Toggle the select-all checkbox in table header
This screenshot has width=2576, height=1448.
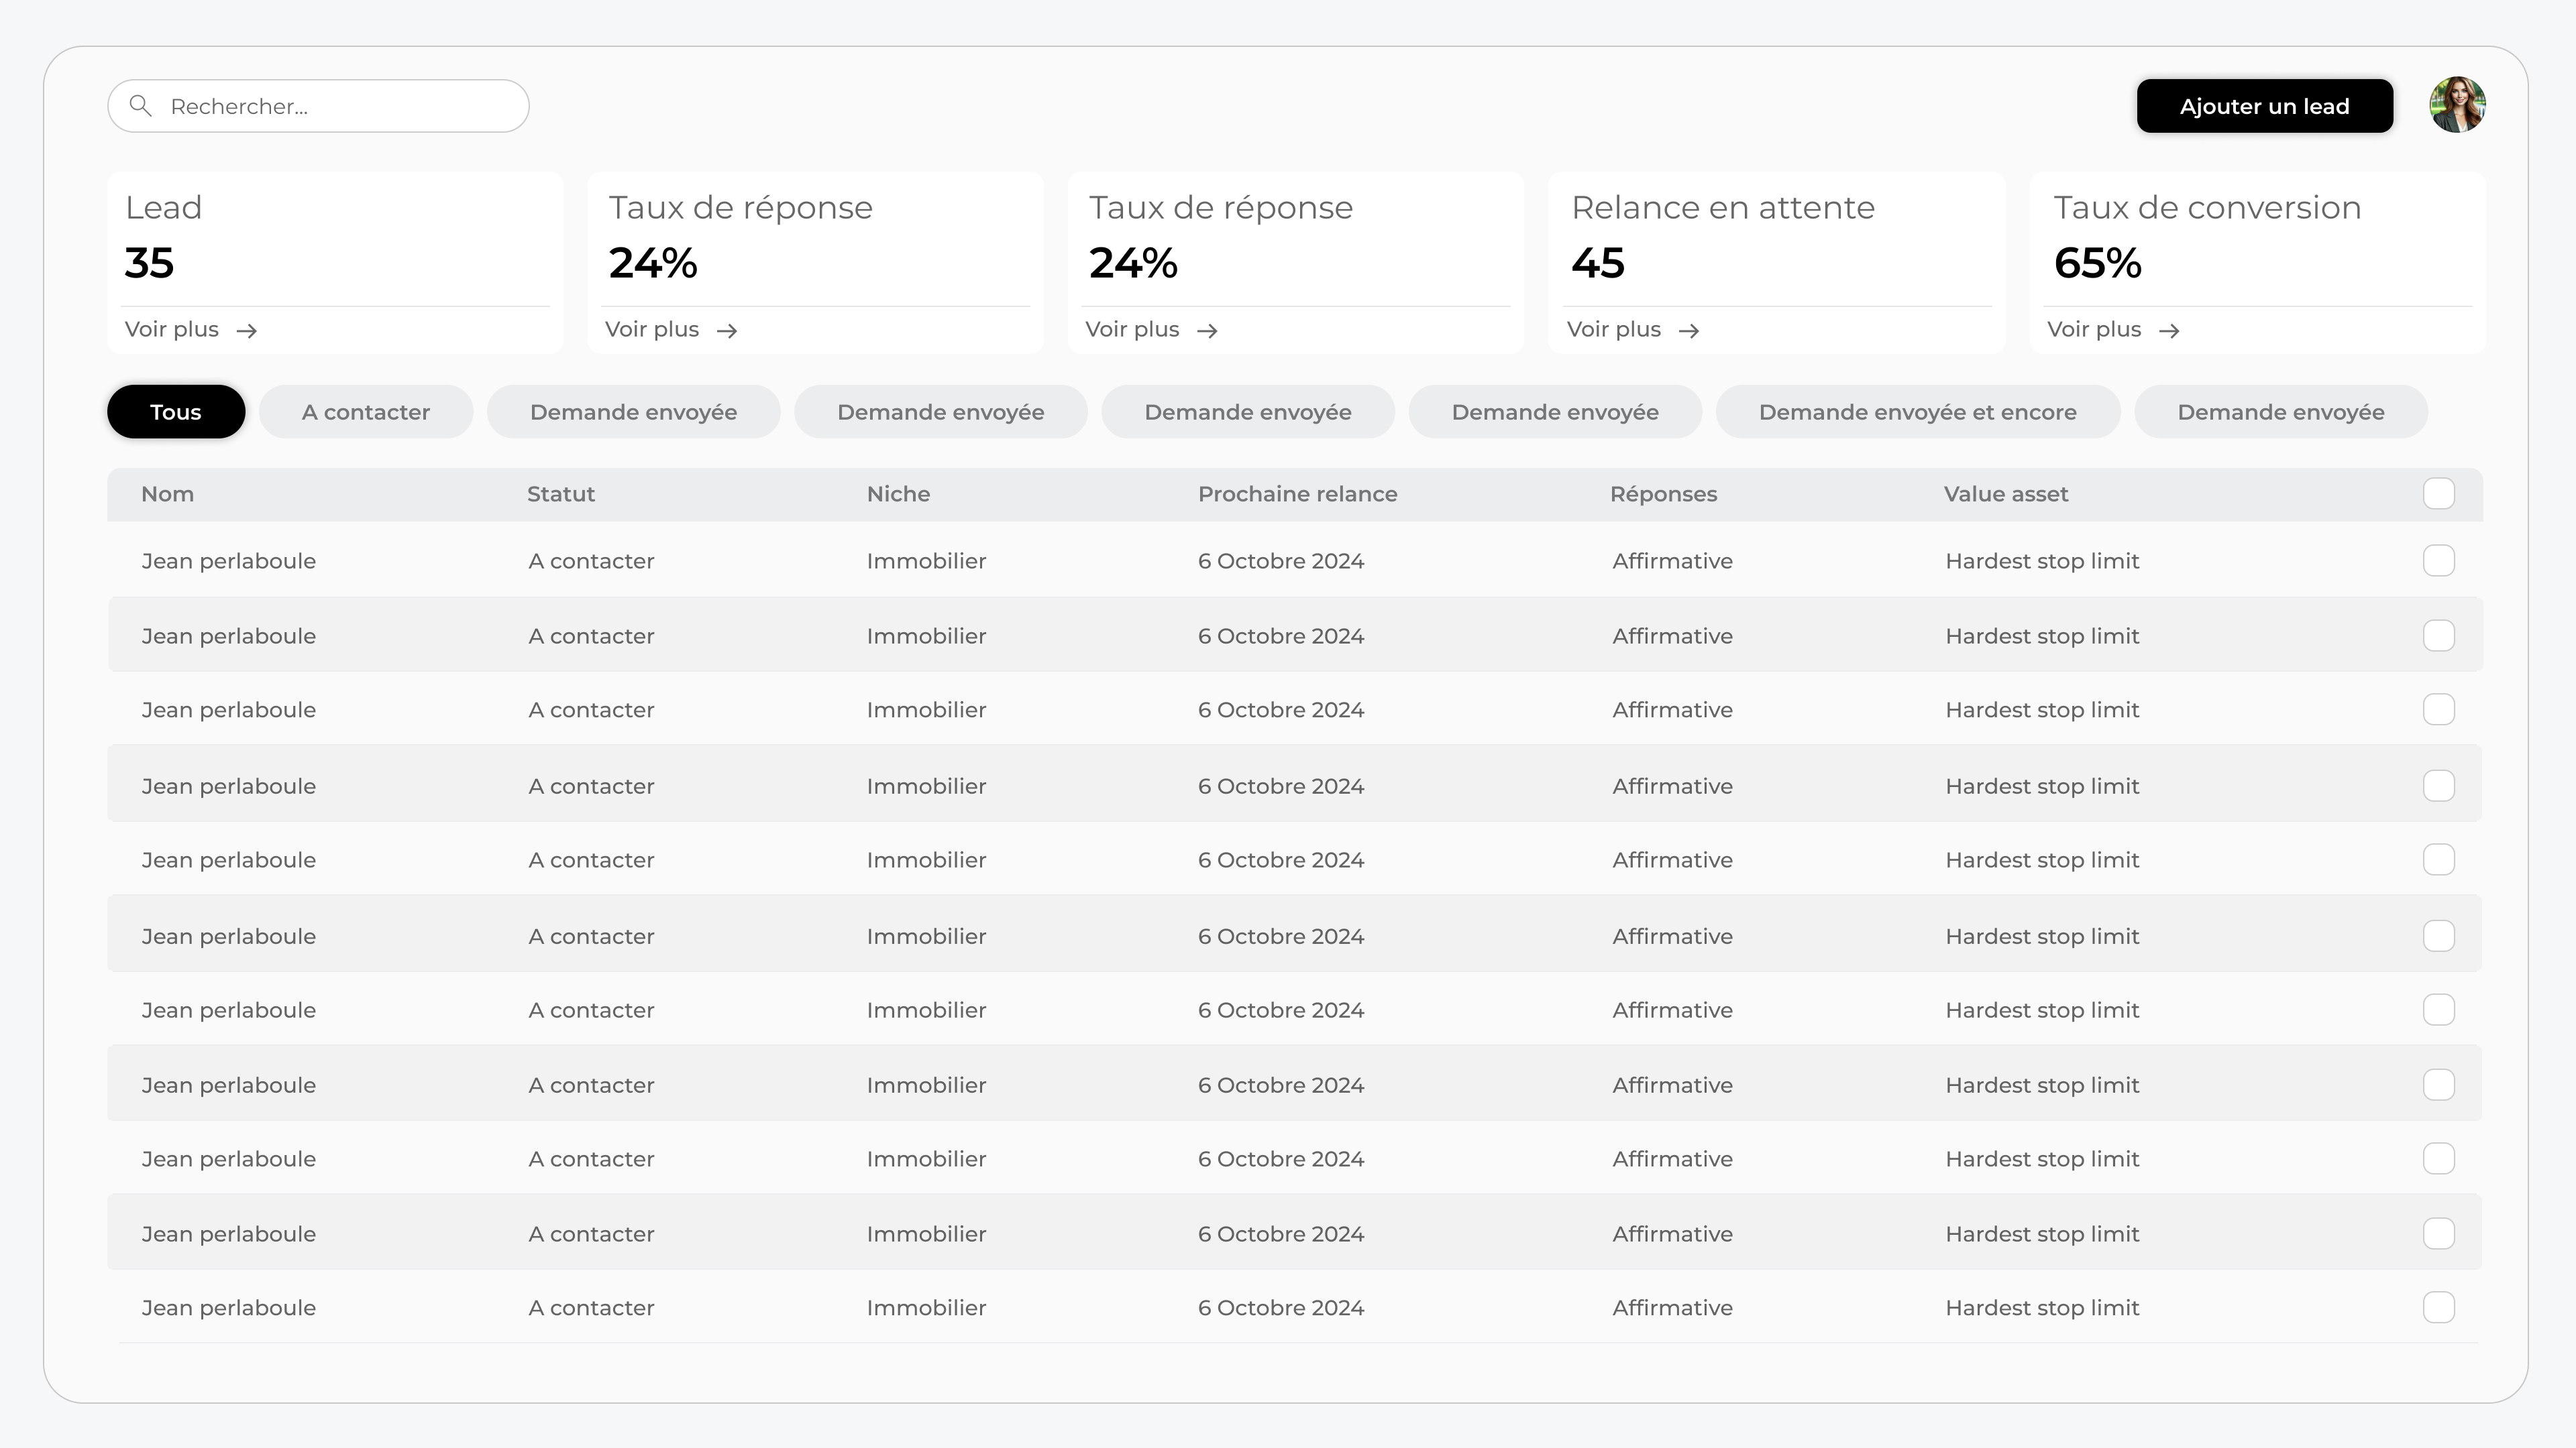tap(2438, 493)
